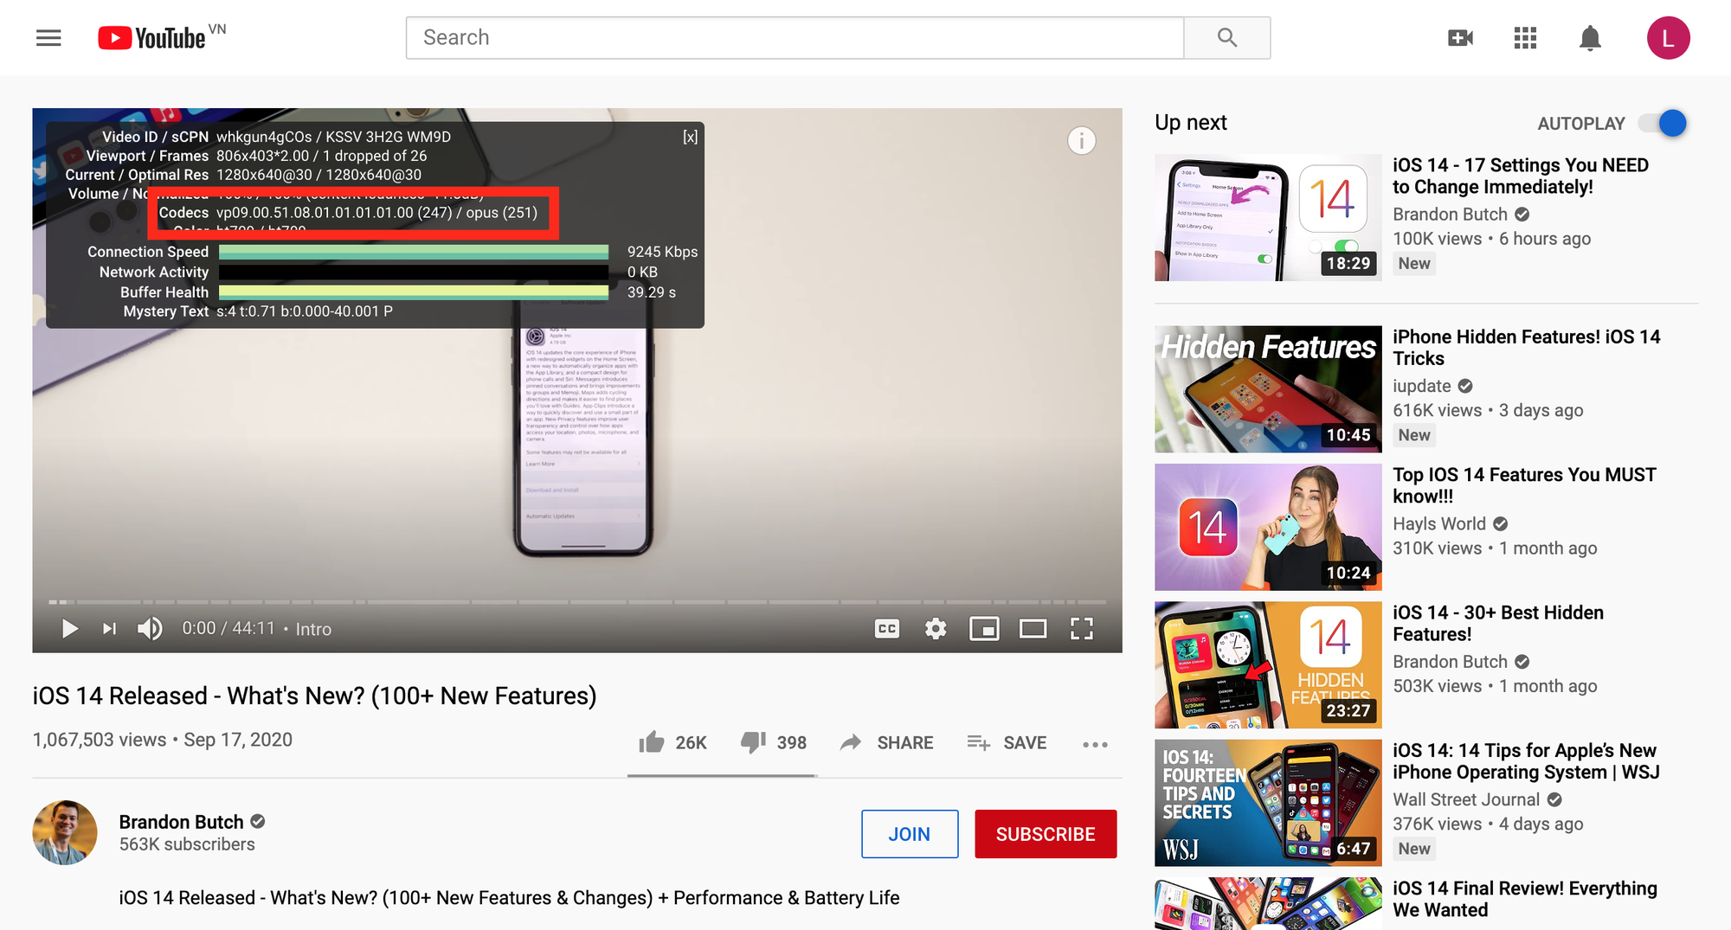Image resolution: width=1731 pixels, height=930 pixels.
Task: Close the stats for nerds overlay
Action: (x=689, y=137)
